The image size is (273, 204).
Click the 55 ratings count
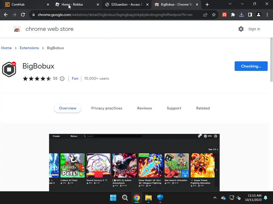[x=55, y=78]
